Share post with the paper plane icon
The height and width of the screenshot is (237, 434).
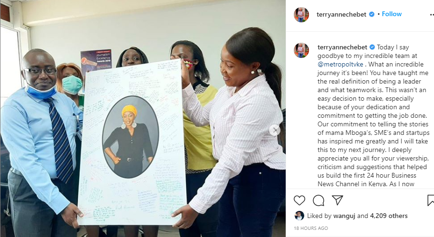(338, 200)
